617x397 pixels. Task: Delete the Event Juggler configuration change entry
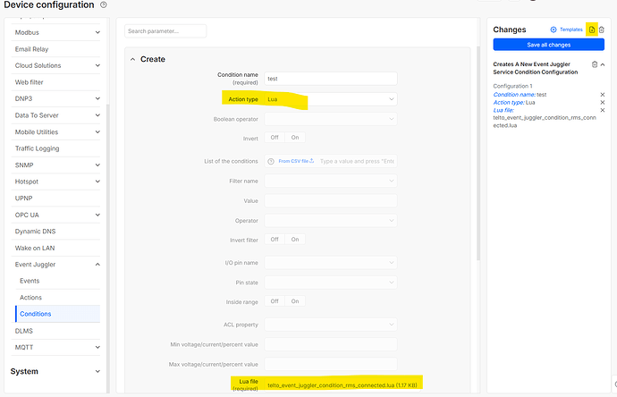(594, 64)
